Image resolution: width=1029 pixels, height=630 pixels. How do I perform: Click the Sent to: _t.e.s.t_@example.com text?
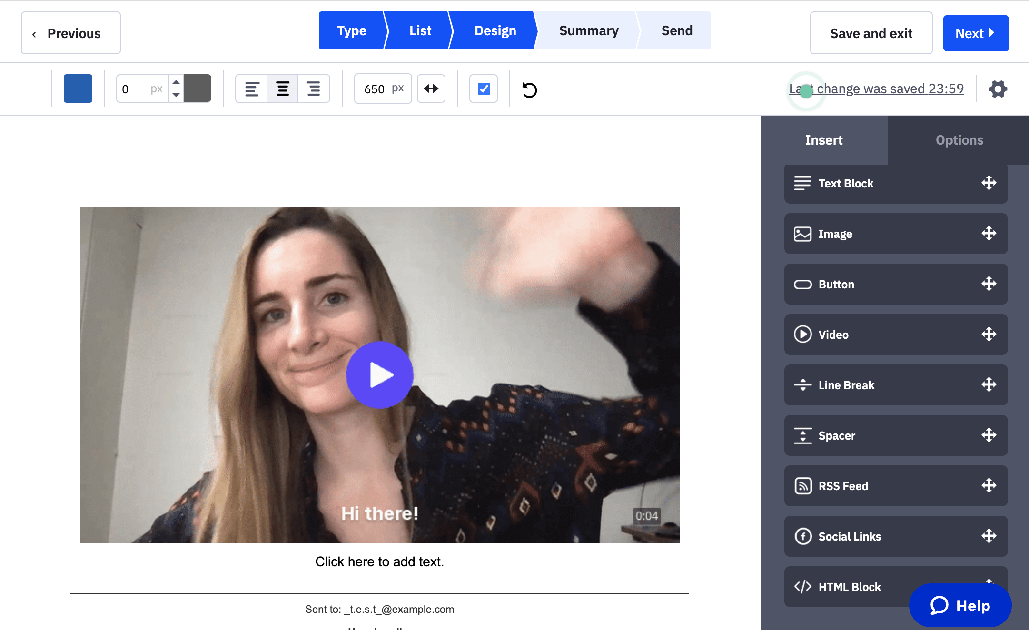click(380, 610)
